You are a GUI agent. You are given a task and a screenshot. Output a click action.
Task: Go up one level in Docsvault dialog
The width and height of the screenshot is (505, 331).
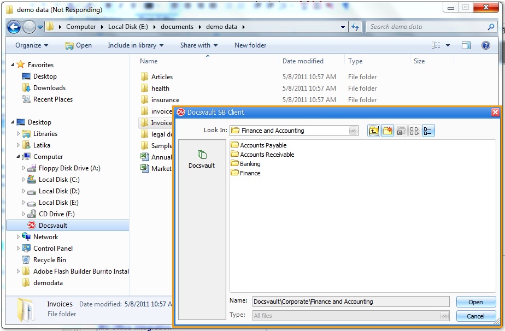[373, 131]
